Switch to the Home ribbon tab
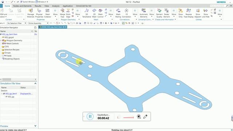This screenshot has height=131, width=233. (x=7, y=6)
